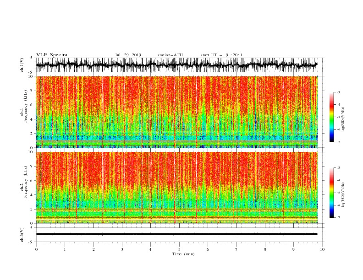
Task: Click the "ch.3(V)" axis label
Action: click(22, 235)
